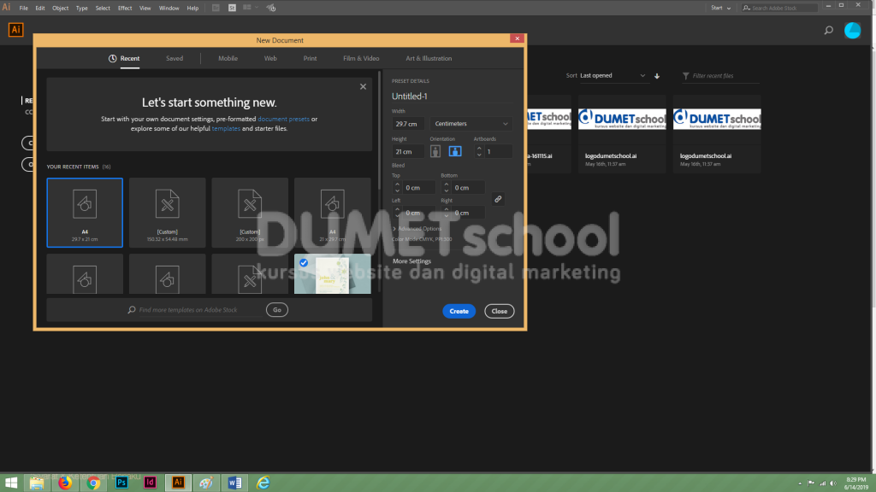Select portrait orientation icon
This screenshot has width=876, height=492.
pyautogui.click(x=435, y=151)
